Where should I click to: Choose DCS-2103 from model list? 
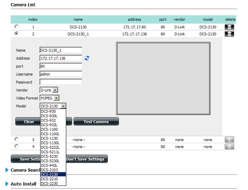coord(53,170)
